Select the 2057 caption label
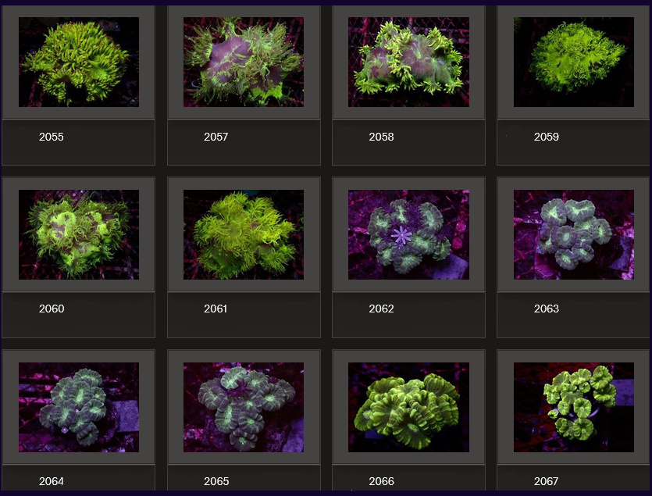This screenshot has height=496, width=652. pyautogui.click(x=216, y=137)
